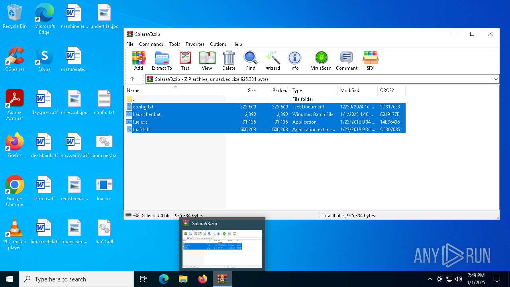Select the linuxmetal.rtf desktop file
This screenshot has height=287, width=510.
pos(44,232)
